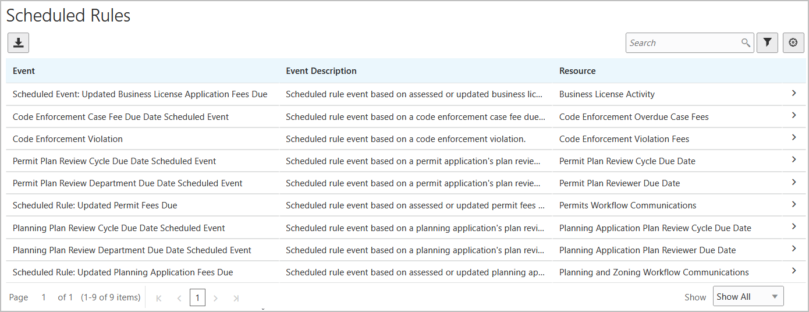Viewport: 809px width, 312px height.
Task: Click Planning Application Plan Reviewer Due Date resource
Action: click(x=647, y=250)
